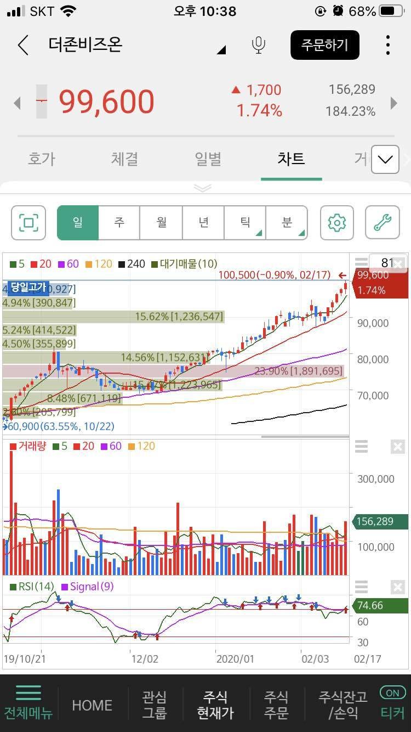This screenshot has width=411, height=732.
Task: Open the three-dot more options menu
Action: 387,45
